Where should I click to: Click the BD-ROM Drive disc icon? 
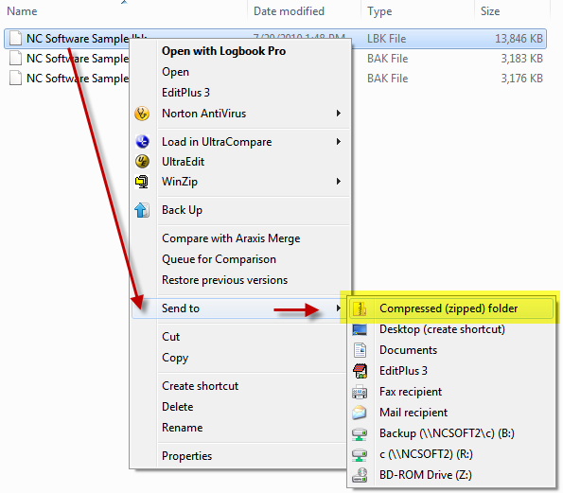360,475
